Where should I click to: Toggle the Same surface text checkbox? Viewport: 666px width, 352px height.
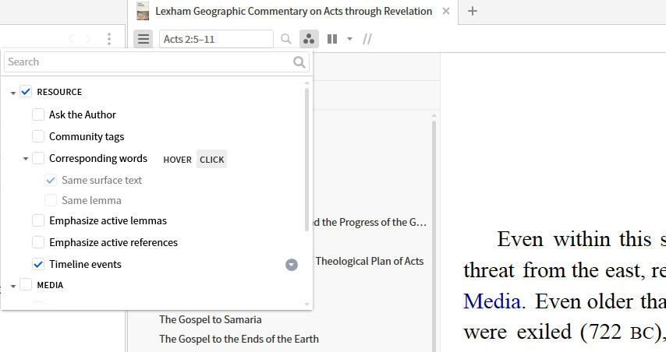51,180
